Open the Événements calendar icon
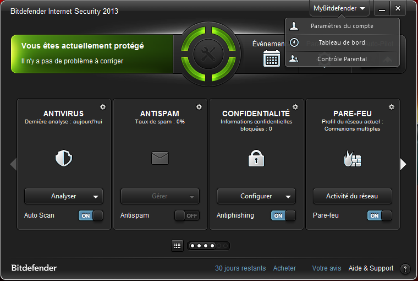Image resolution: width=418 pixels, height=281 pixels. pyautogui.click(x=272, y=58)
